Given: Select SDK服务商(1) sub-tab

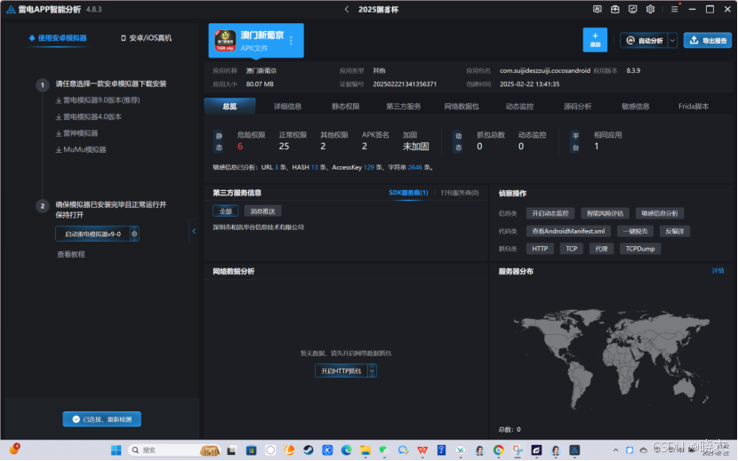Looking at the screenshot, I should point(408,193).
